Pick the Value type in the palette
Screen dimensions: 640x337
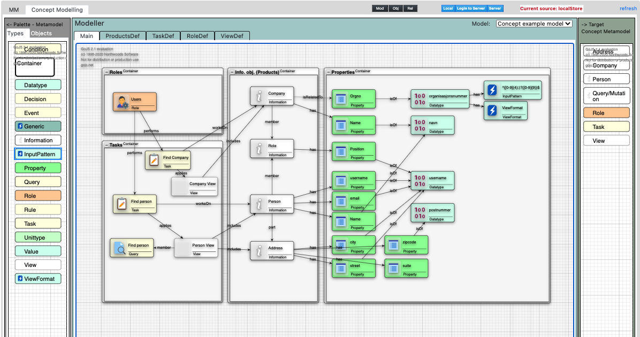pos(38,251)
